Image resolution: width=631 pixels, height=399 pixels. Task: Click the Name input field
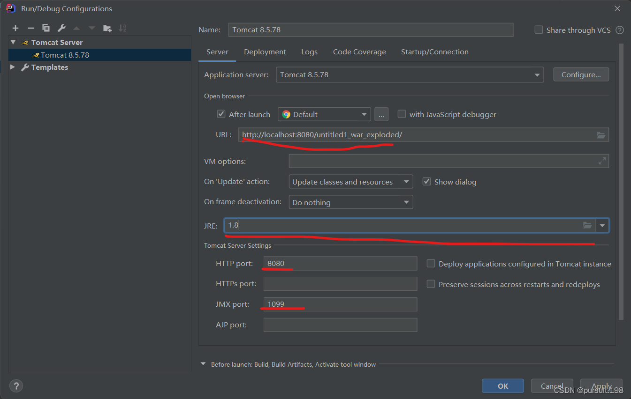371,30
